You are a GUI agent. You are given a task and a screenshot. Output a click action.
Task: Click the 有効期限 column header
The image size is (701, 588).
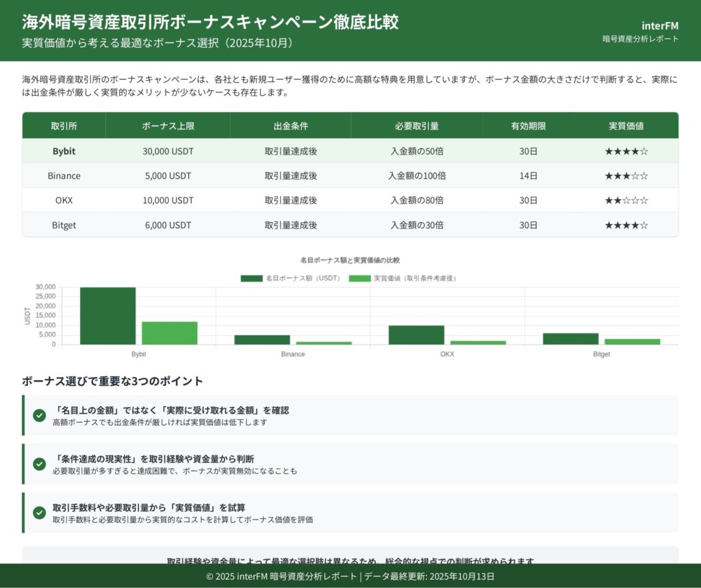528,126
